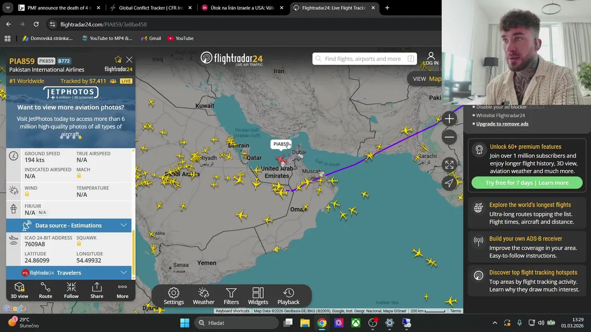Enter fullscreen map mode
Image resolution: width=591 pixels, height=332 pixels.
449,165
